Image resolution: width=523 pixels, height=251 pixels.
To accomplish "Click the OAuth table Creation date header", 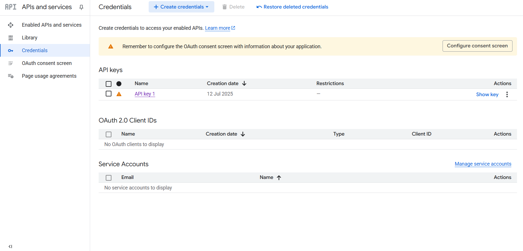I will [x=221, y=134].
